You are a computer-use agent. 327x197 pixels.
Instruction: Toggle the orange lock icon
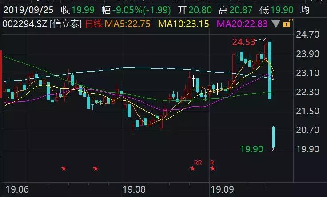(x=288, y=23)
